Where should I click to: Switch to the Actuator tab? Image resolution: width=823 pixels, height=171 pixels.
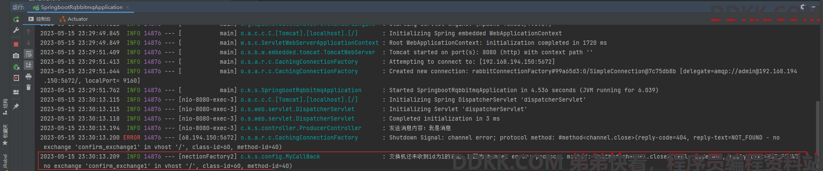73,19
